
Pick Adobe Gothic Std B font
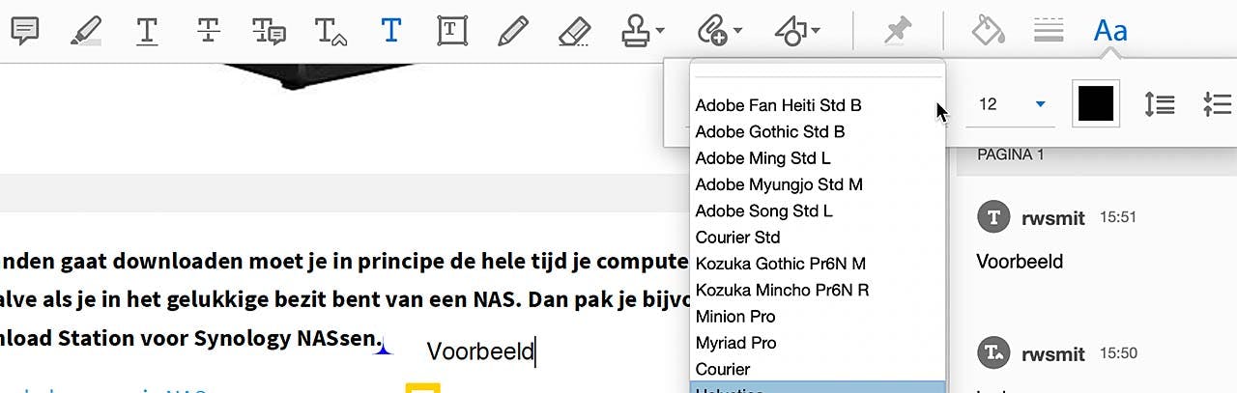769,131
